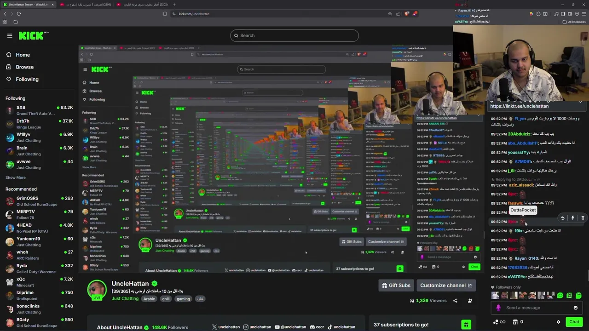Image resolution: width=589 pixels, height=331 pixels.
Task: Open MERPTV Fallout 76 channel
Action: 39,215
